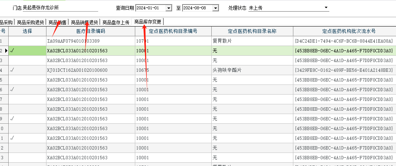Open the start date 2024-01-01 dropdown arrow
Viewport: 396px width, 166px height.
[169, 8]
